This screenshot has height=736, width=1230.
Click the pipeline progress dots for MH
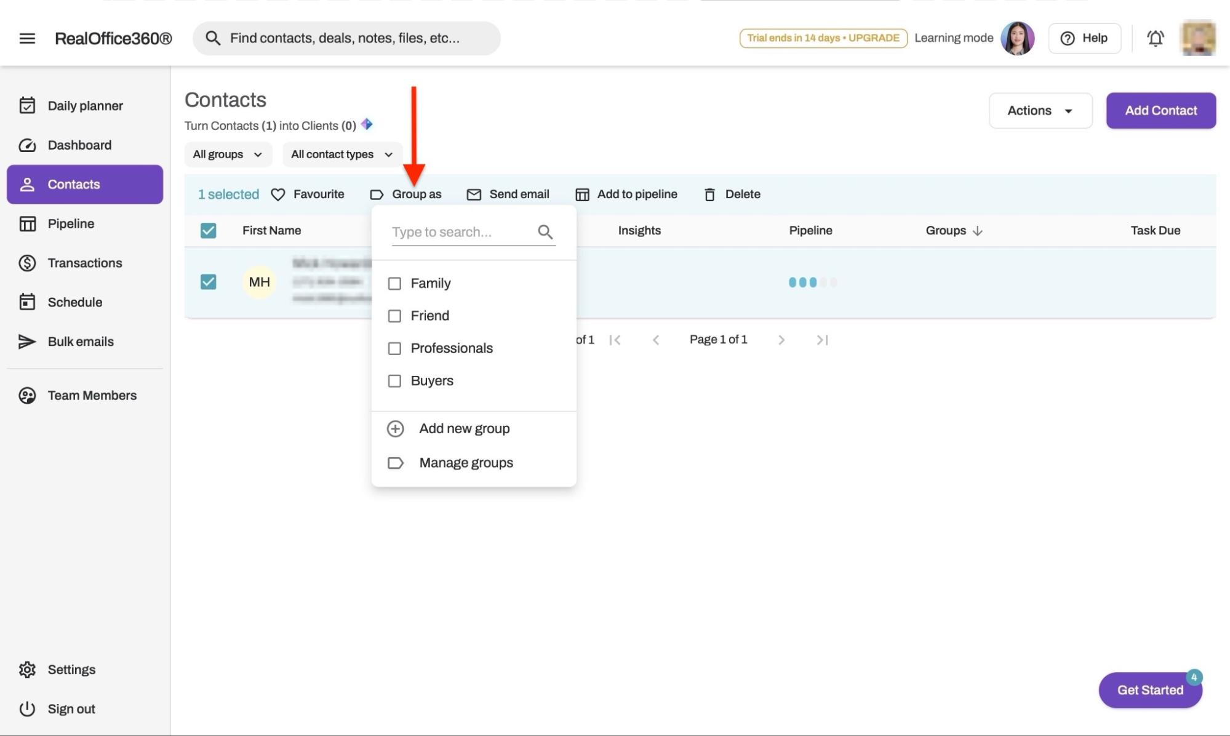(812, 282)
